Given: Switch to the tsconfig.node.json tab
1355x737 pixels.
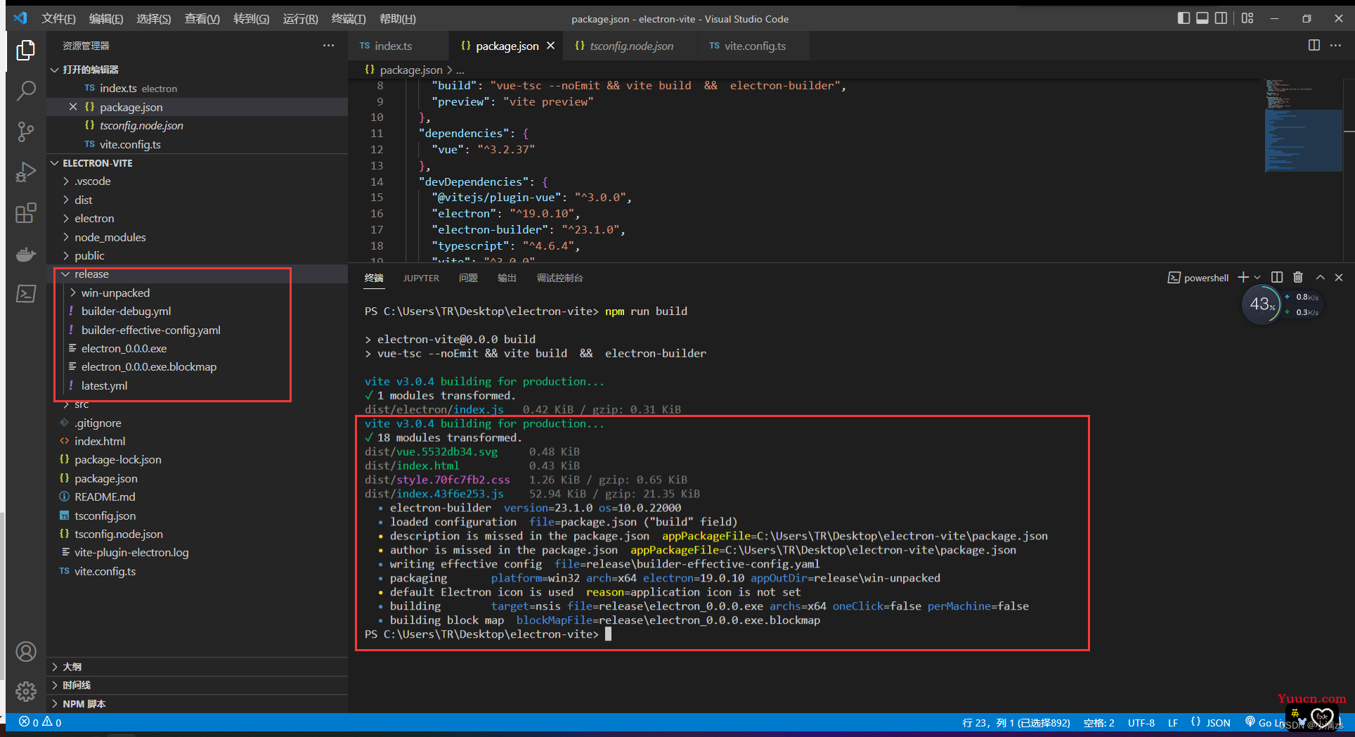Looking at the screenshot, I should [x=631, y=46].
